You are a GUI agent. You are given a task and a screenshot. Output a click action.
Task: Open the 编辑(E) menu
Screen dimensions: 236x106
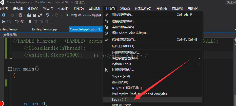click(x=18, y=9)
